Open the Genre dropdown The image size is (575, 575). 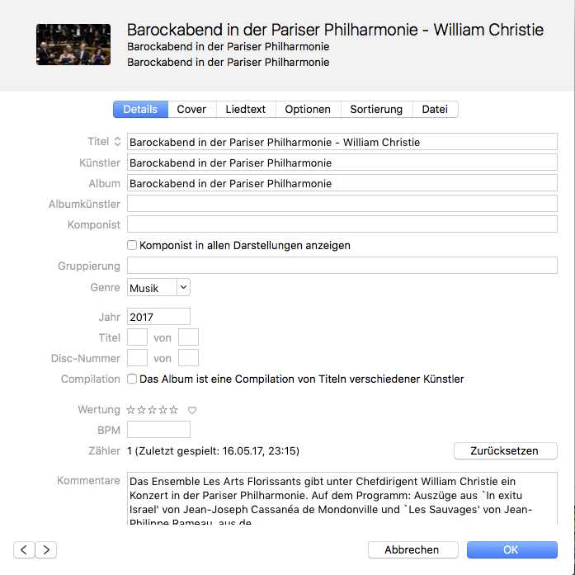coord(159,287)
